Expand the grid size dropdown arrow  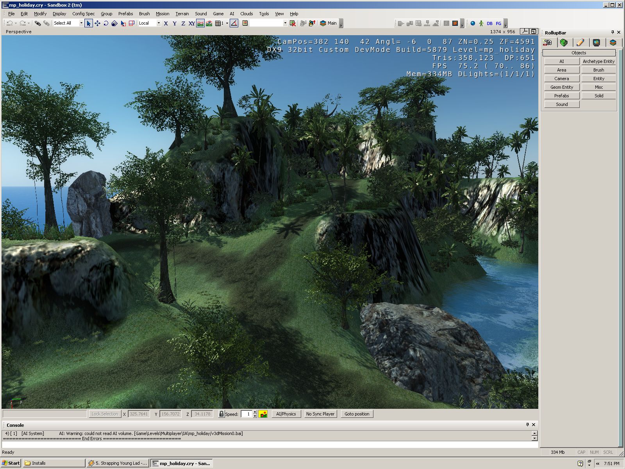(x=227, y=23)
